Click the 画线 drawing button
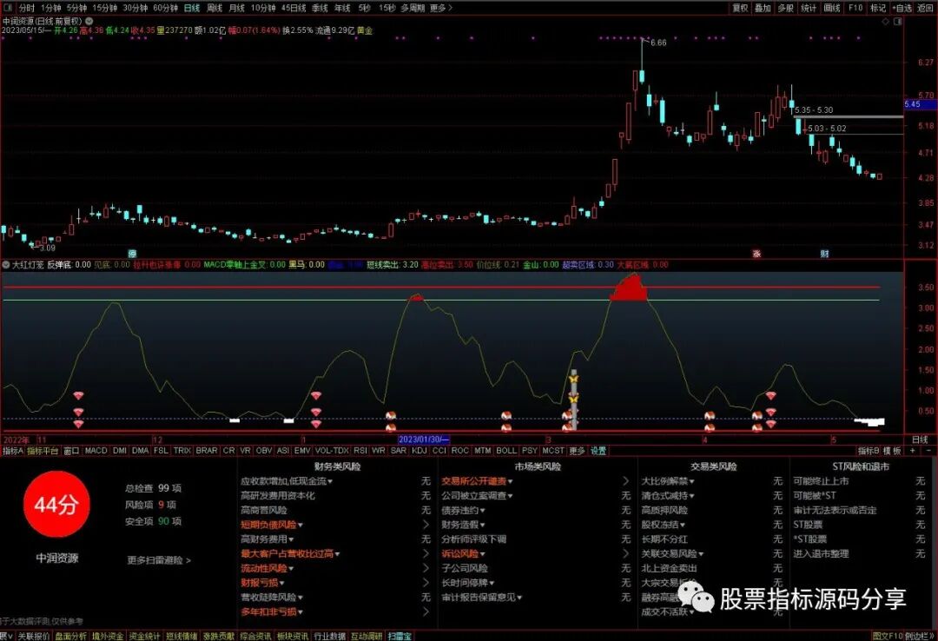Screen dimensions: 938x641 pyautogui.click(x=832, y=8)
